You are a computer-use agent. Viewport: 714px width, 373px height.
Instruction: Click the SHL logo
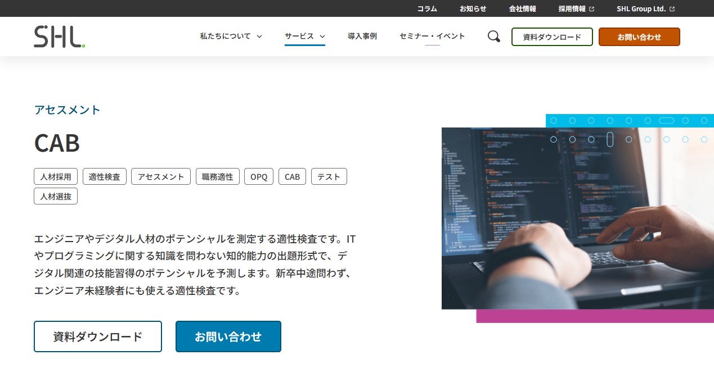click(x=60, y=37)
